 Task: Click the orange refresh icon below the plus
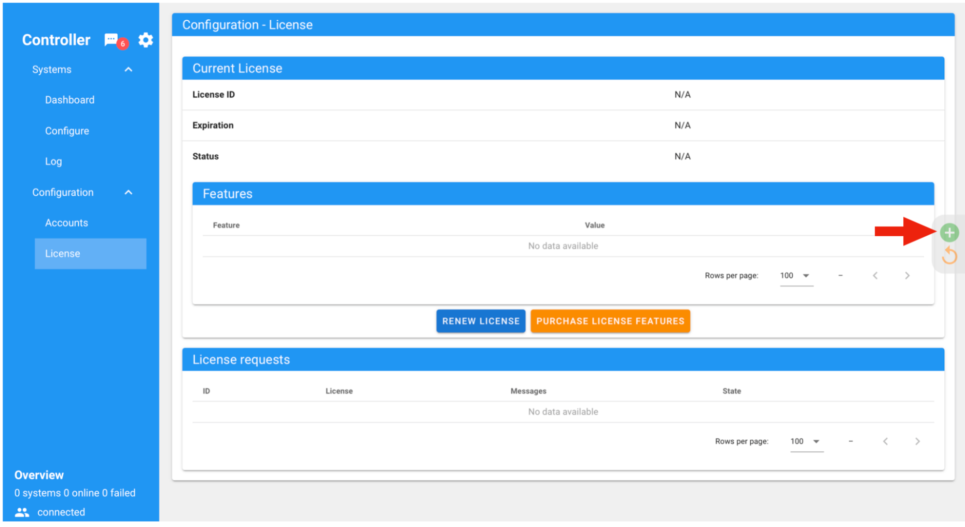click(x=949, y=256)
